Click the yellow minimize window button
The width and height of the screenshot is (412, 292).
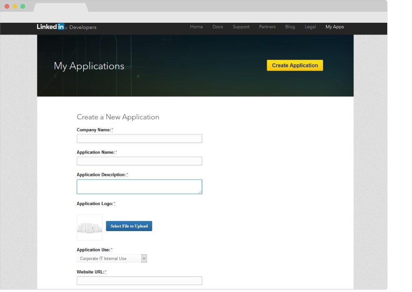tap(15, 6)
